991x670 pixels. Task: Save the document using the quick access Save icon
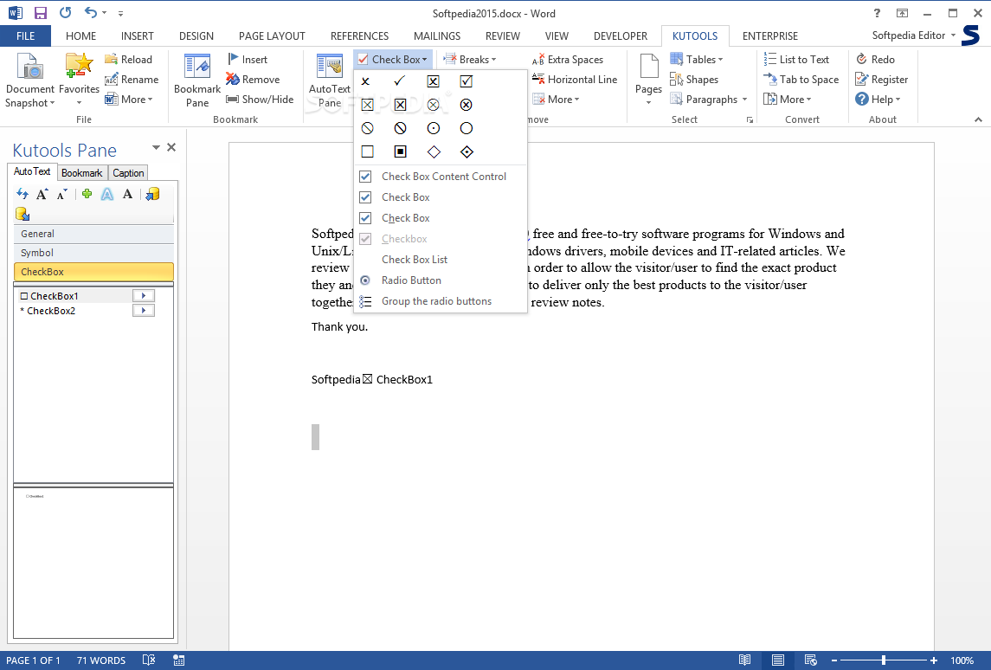[x=41, y=13]
